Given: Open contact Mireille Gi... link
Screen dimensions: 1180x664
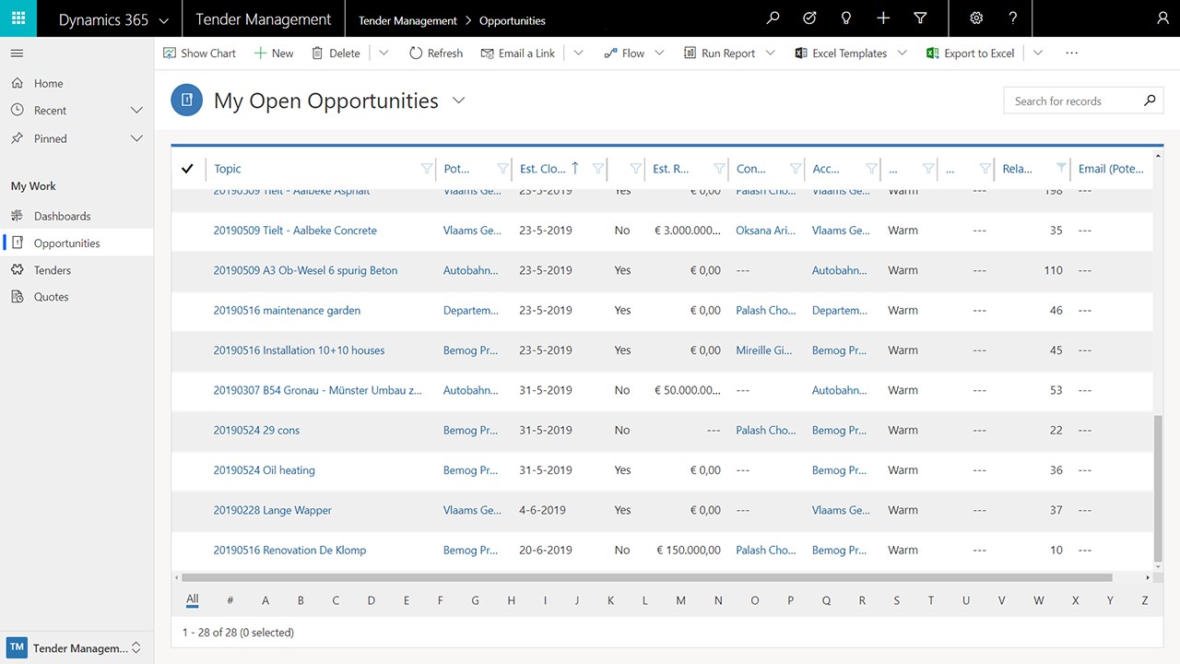Looking at the screenshot, I should (765, 350).
